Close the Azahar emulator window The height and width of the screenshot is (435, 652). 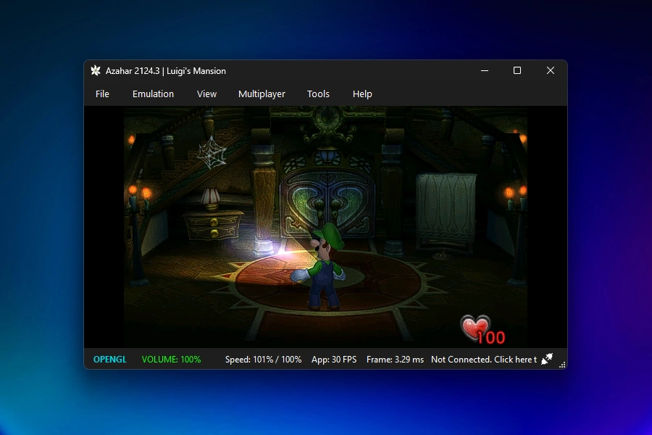551,71
